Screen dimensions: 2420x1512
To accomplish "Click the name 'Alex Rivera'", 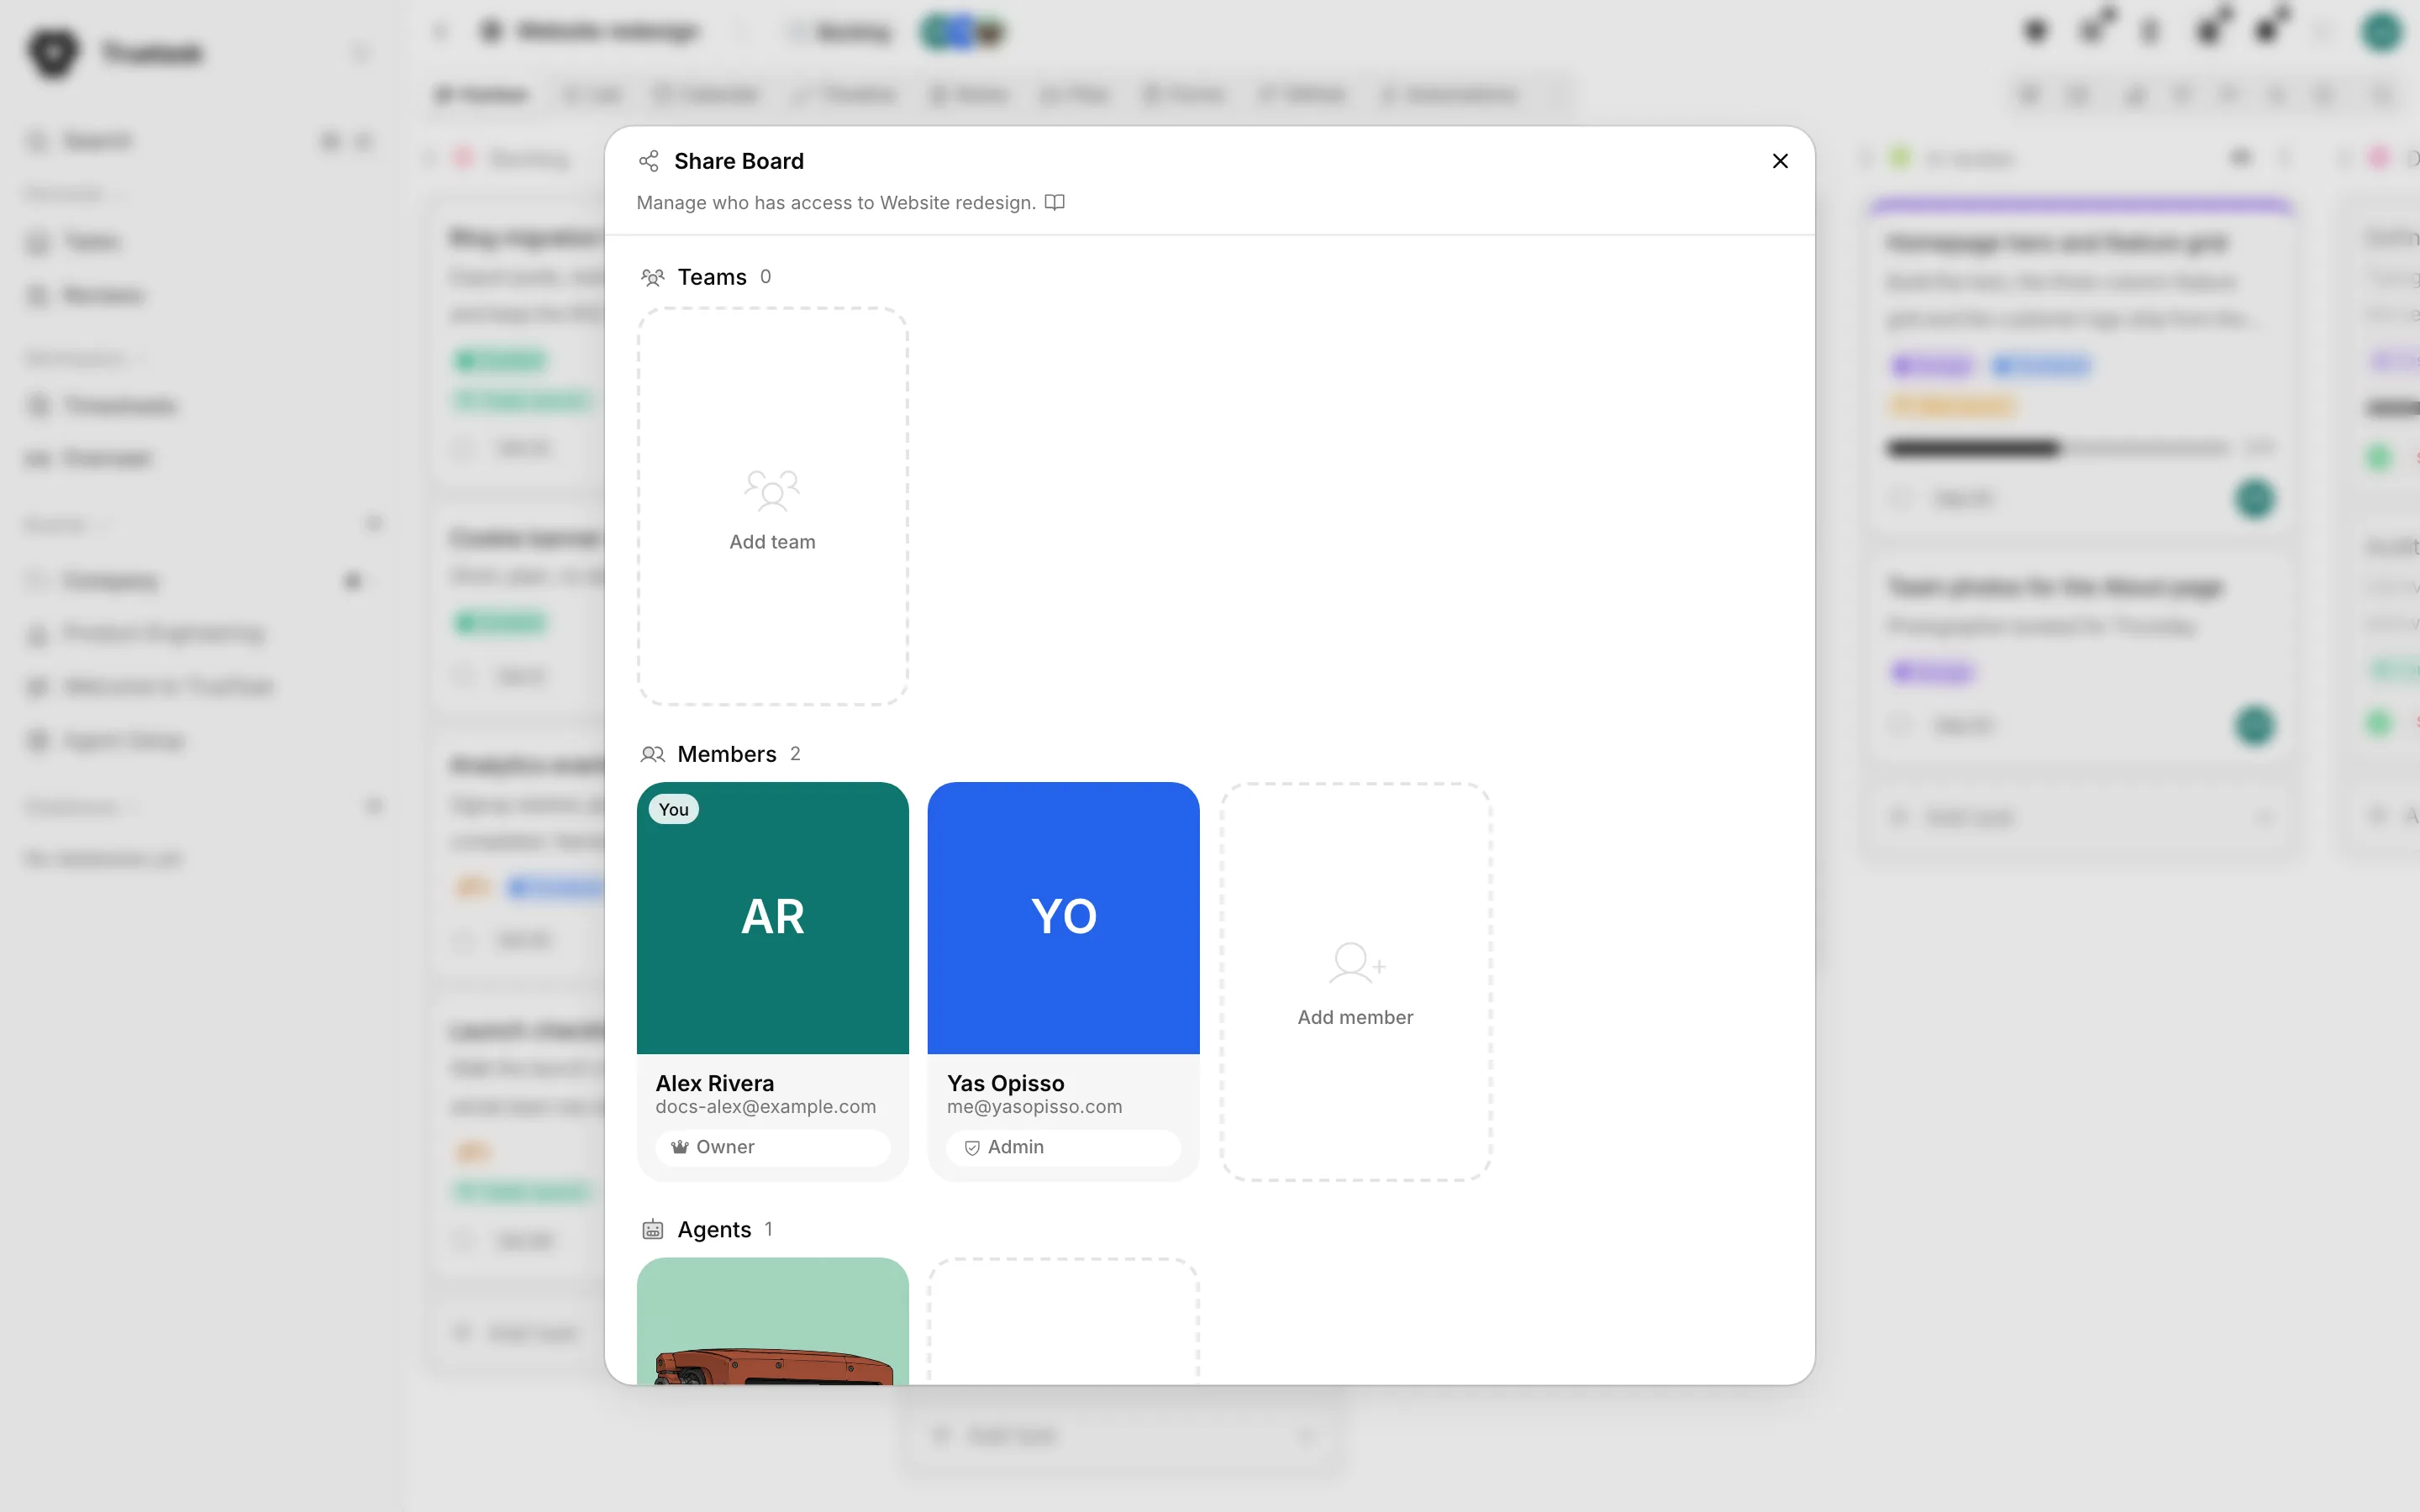I will point(714,1083).
